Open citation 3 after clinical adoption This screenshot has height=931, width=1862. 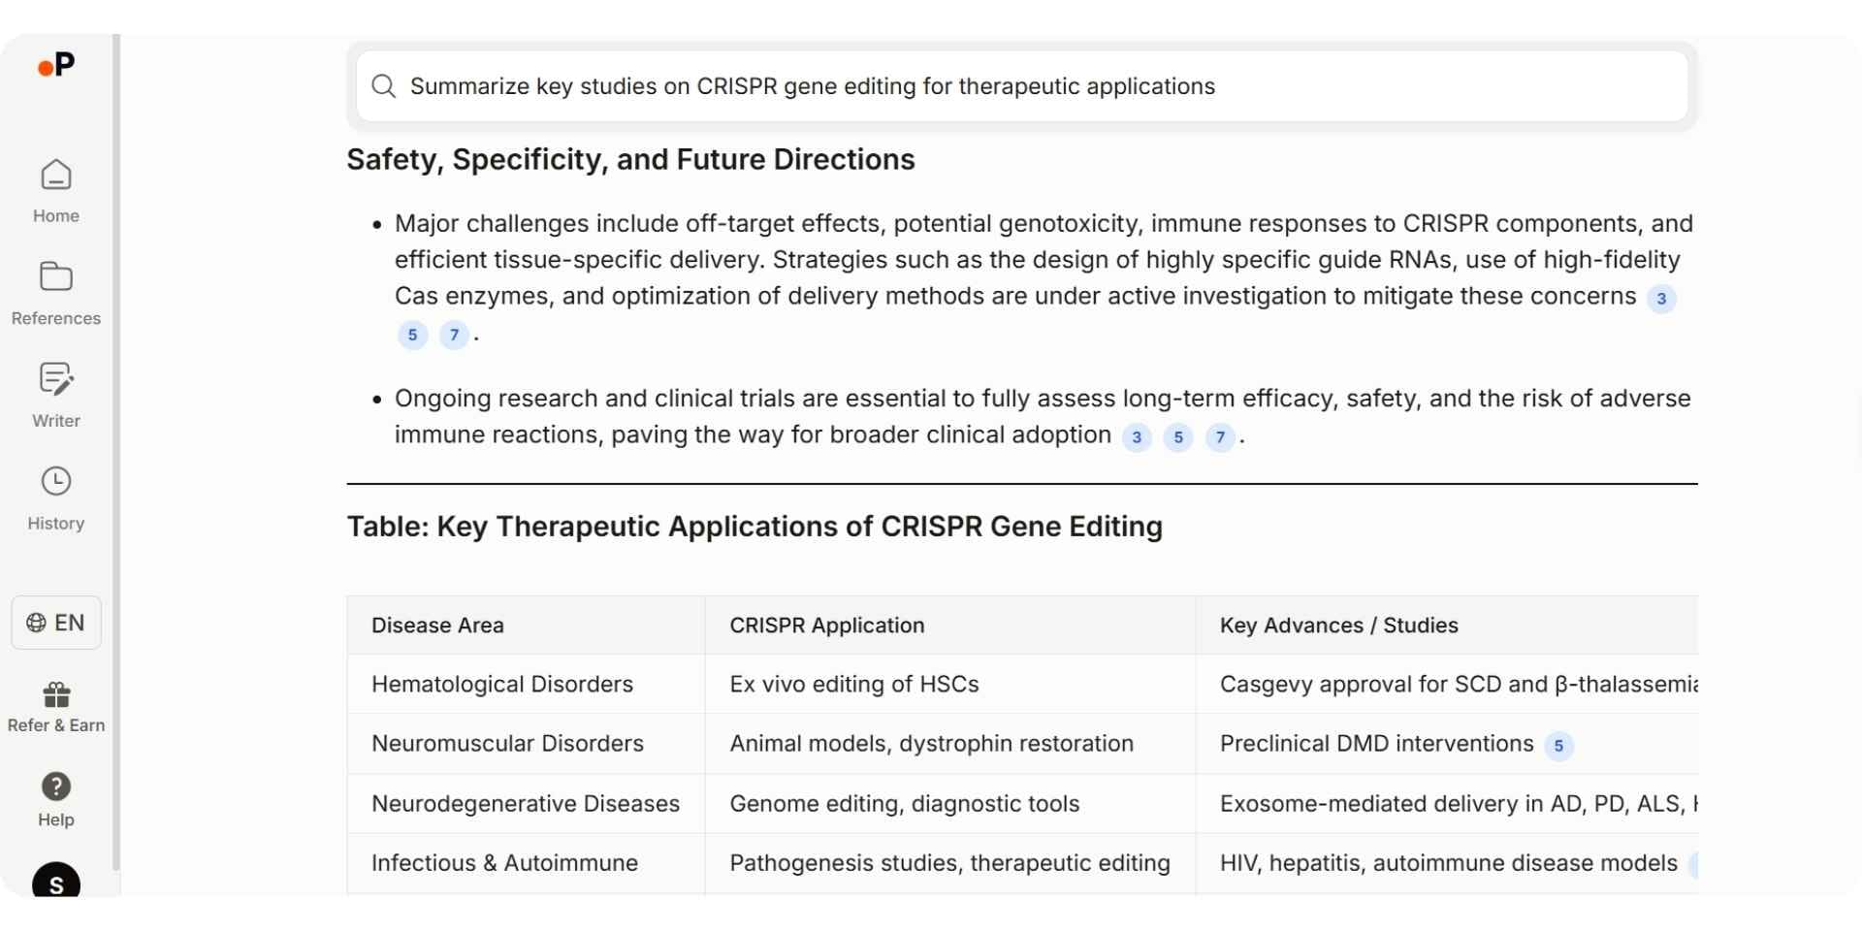pyautogui.click(x=1136, y=438)
